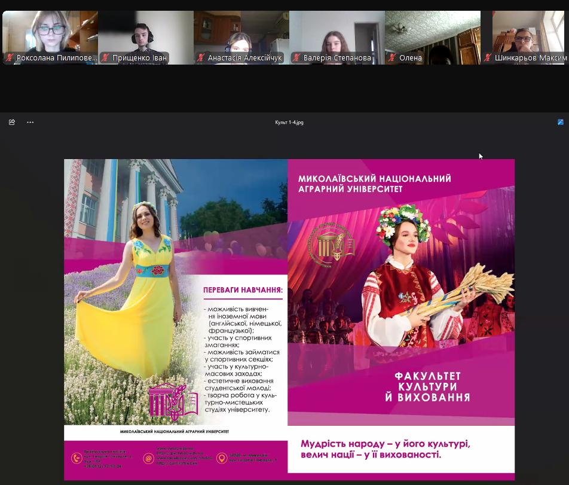Select Анастасія Алексійчук video thumbnail

tap(241, 33)
